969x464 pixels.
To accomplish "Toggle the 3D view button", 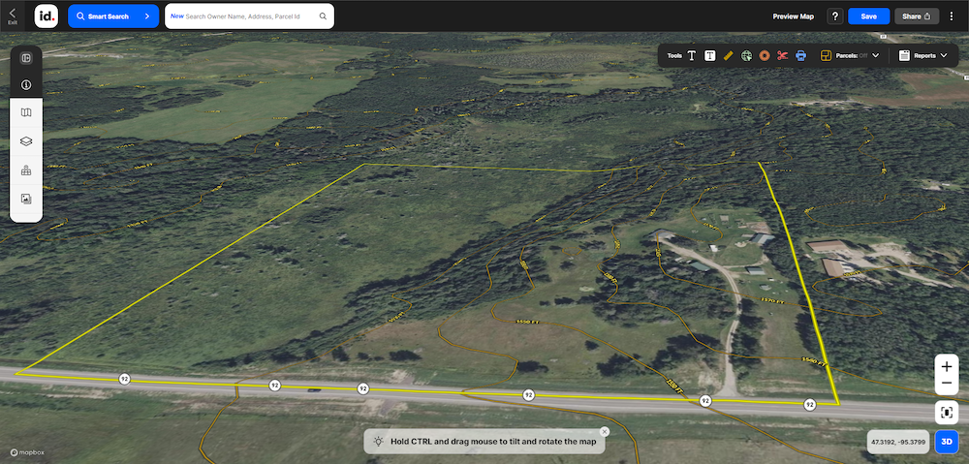I will point(948,443).
